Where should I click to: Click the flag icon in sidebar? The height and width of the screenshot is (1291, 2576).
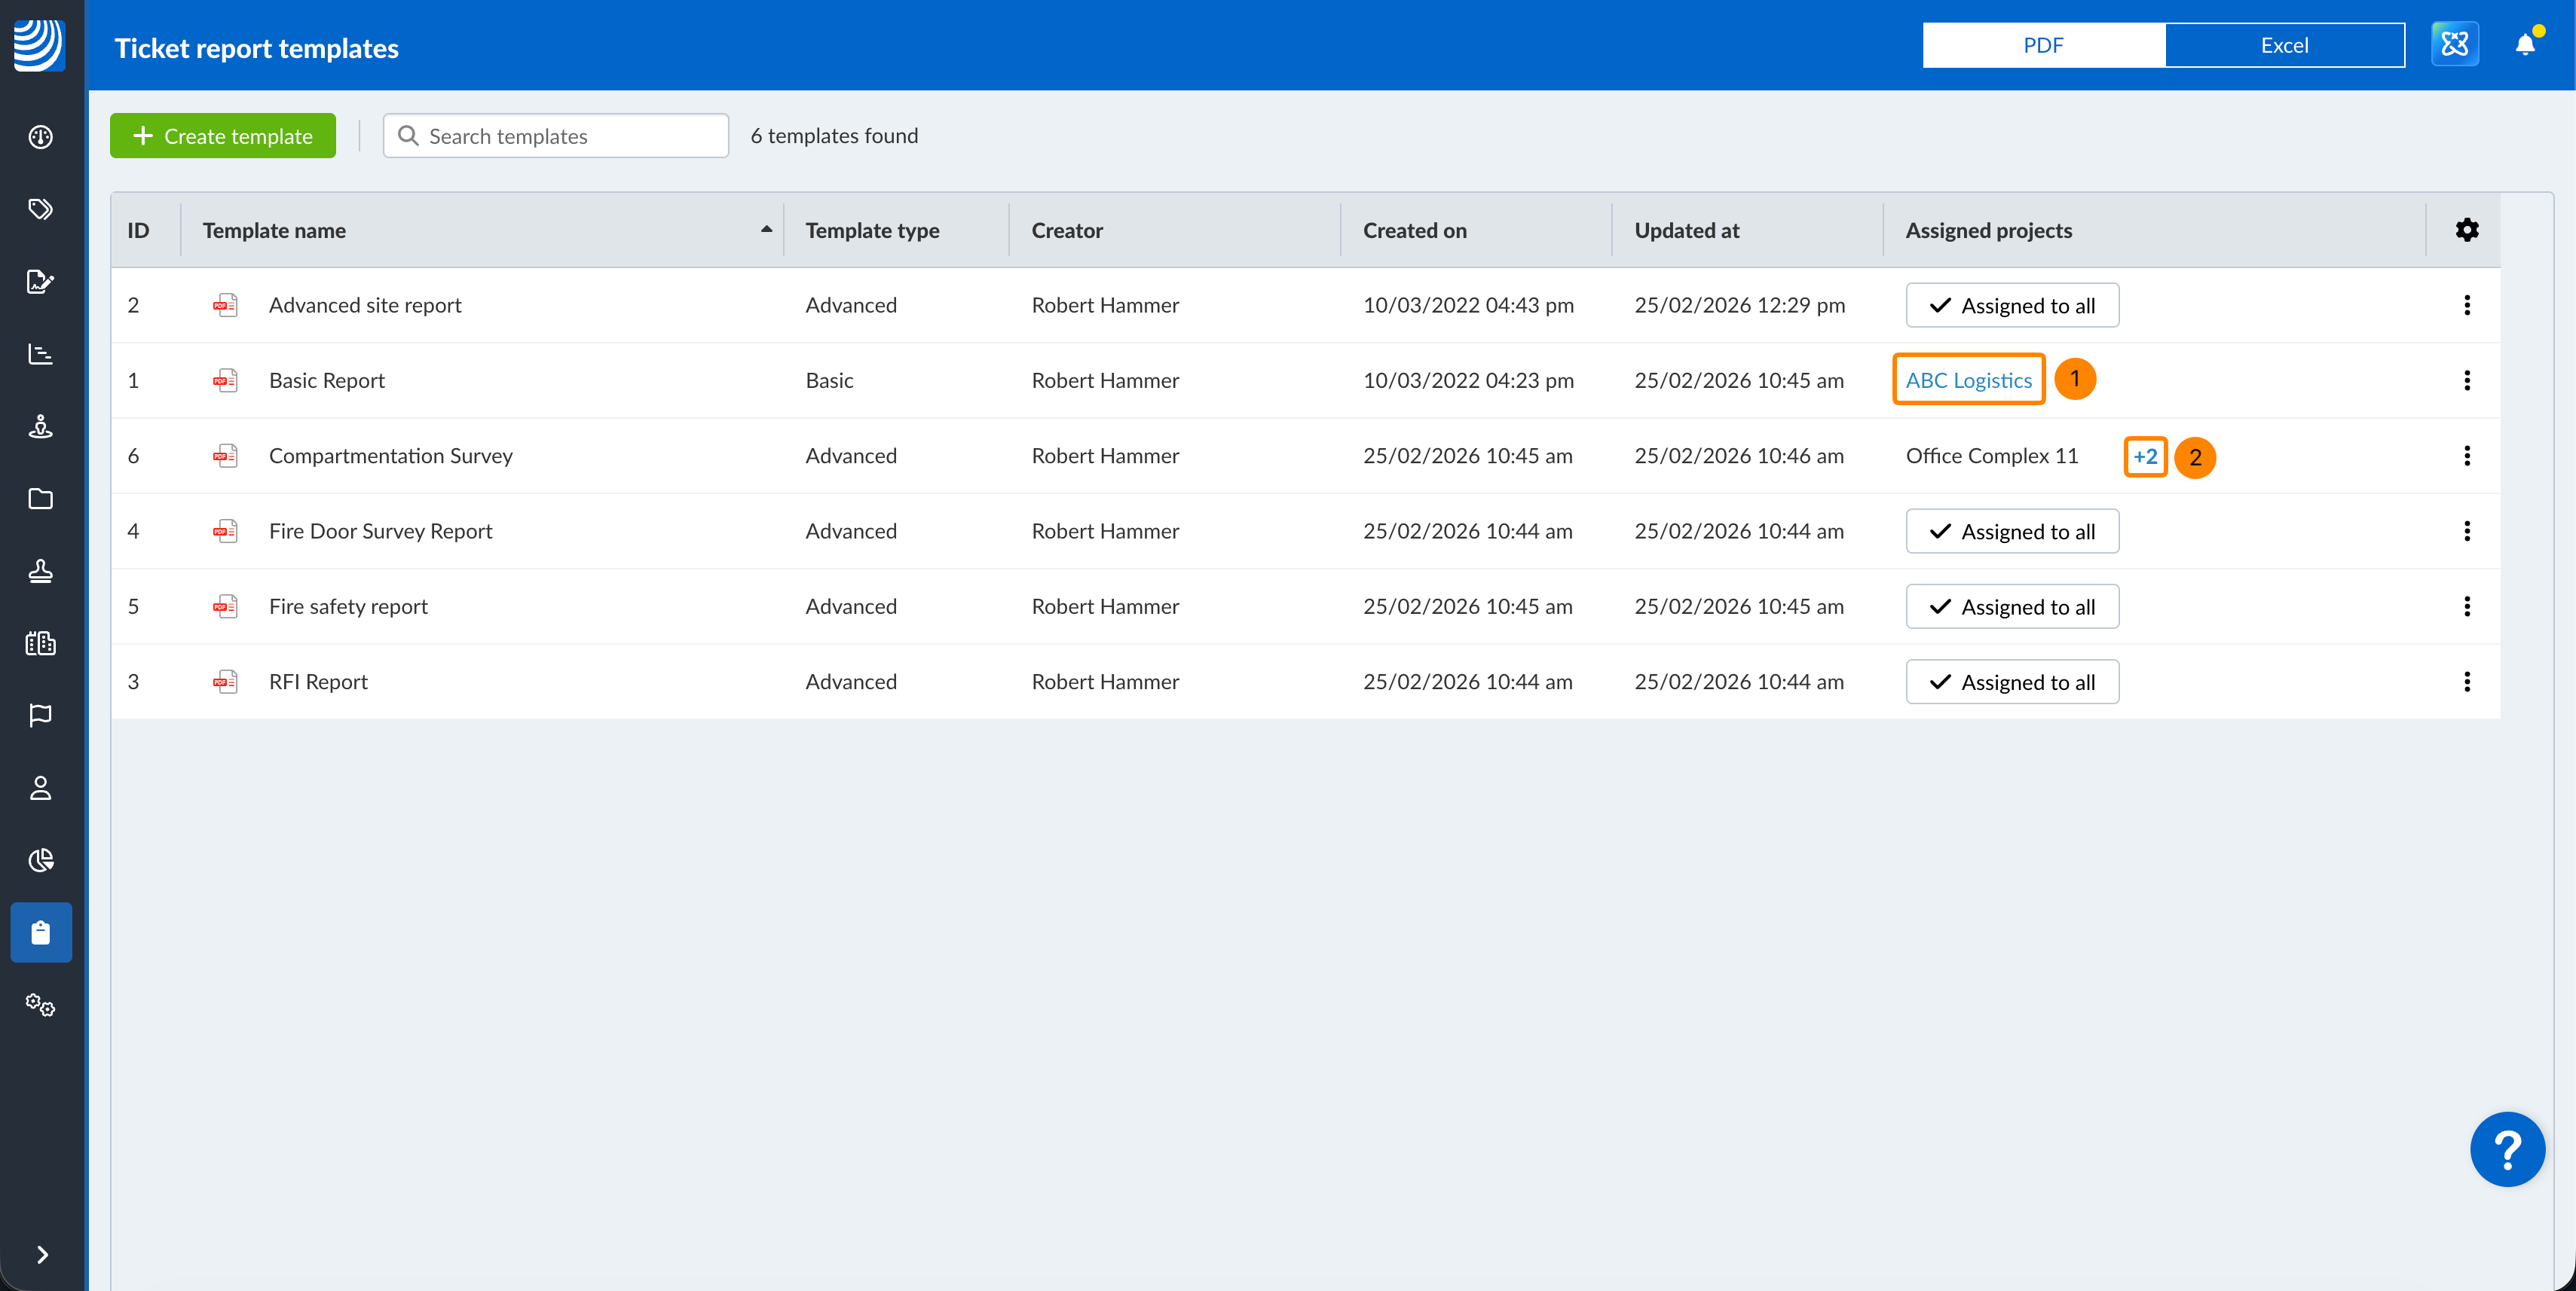(x=41, y=716)
